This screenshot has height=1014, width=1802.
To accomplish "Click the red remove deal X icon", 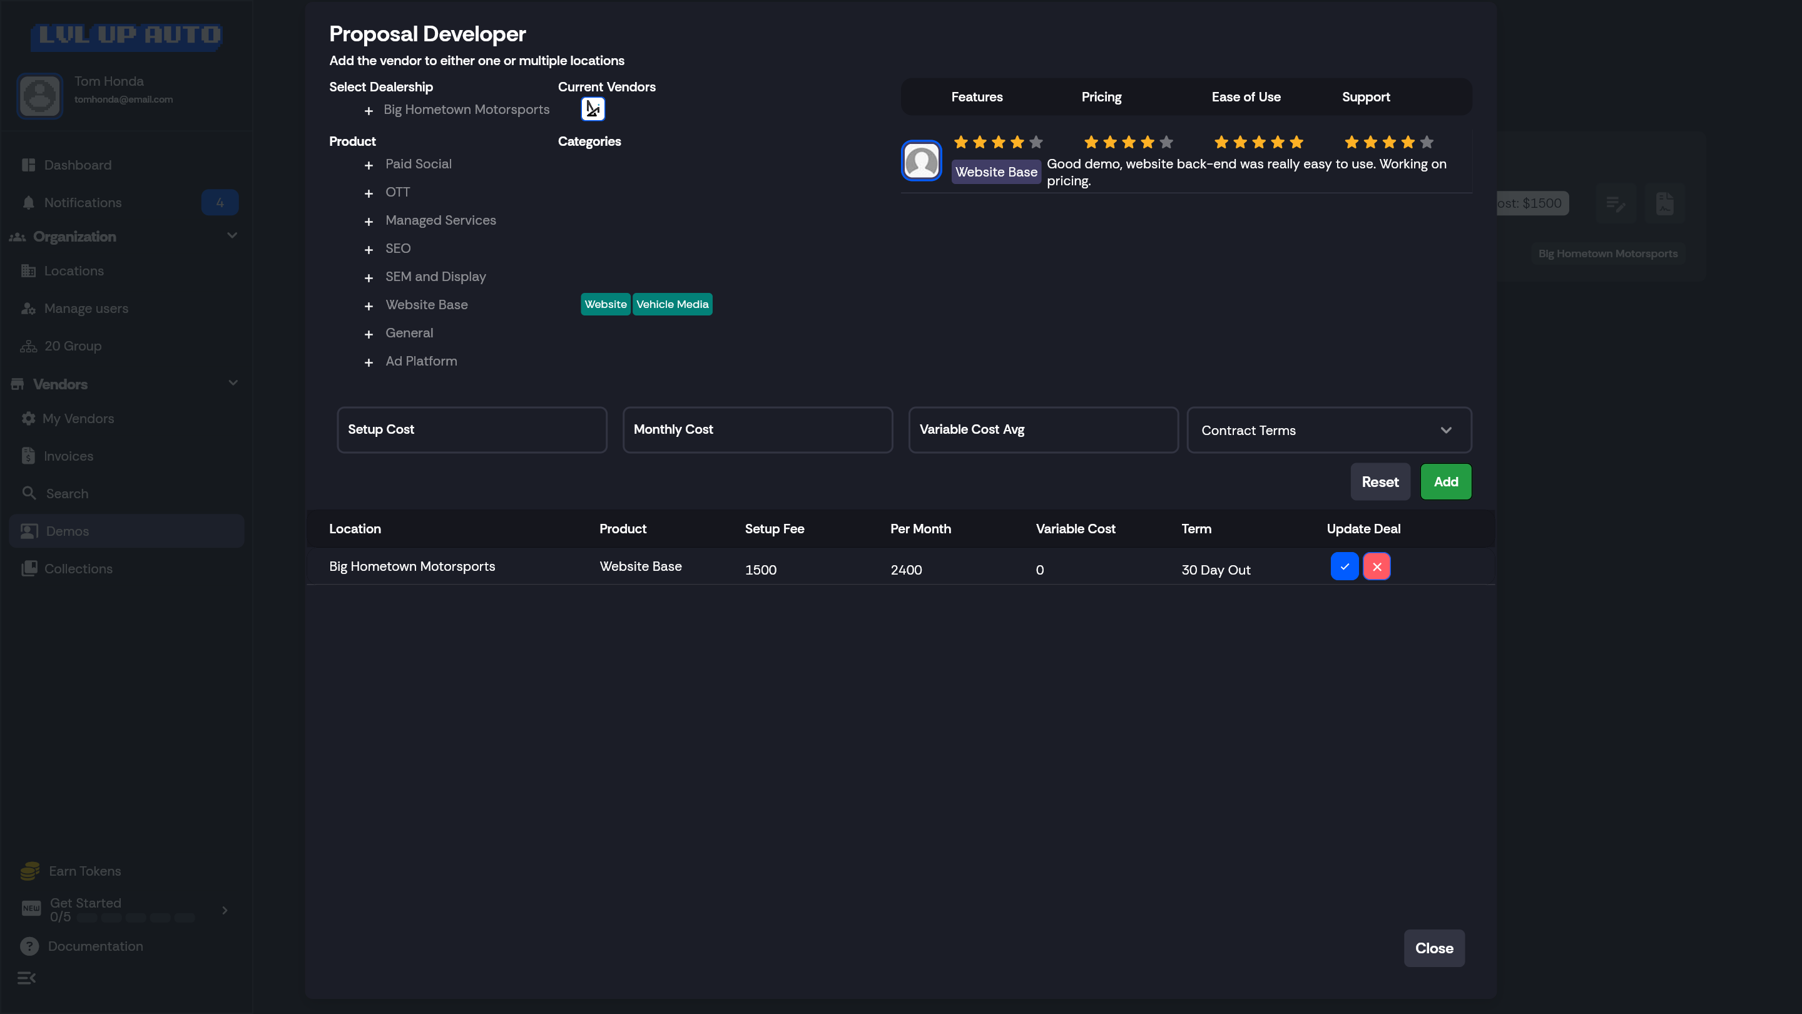I will click(1376, 566).
